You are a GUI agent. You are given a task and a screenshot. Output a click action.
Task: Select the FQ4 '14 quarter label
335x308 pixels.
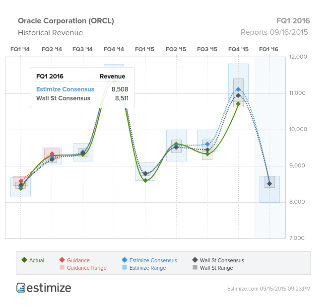[114, 49]
